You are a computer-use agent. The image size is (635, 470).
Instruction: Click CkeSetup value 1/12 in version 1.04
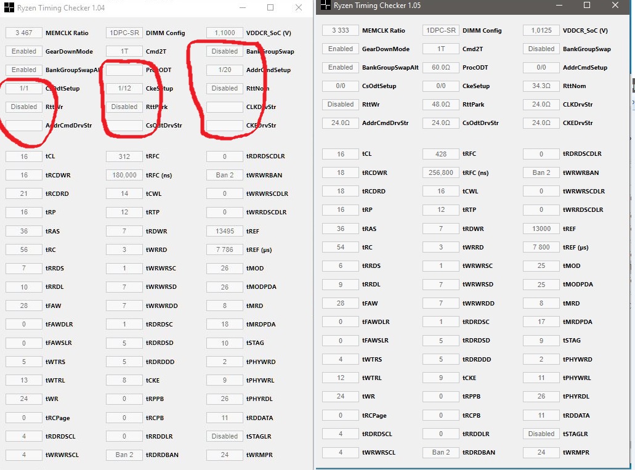[x=124, y=88]
